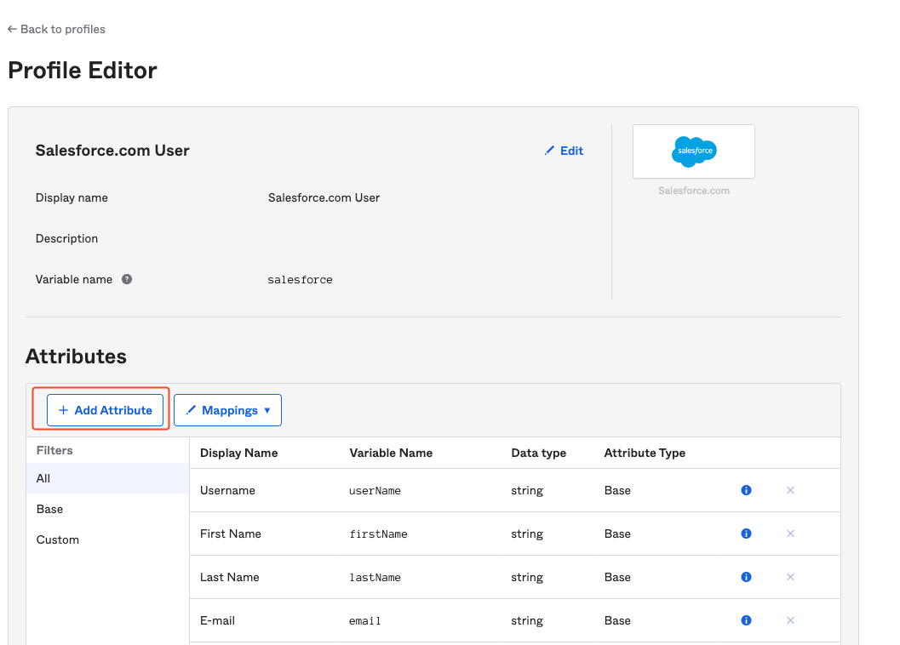Show info for Username attribute
The image size is (900, 645).
pyautogui.click(x=746, y=490)
